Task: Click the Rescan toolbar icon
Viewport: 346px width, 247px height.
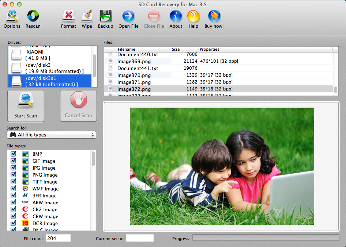Action: (33, 16)
